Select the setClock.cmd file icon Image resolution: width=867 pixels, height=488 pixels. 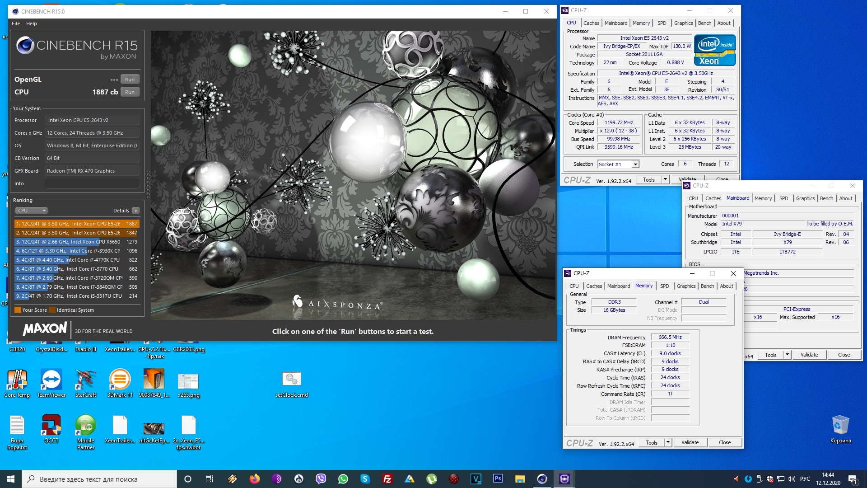pos(292,383)
